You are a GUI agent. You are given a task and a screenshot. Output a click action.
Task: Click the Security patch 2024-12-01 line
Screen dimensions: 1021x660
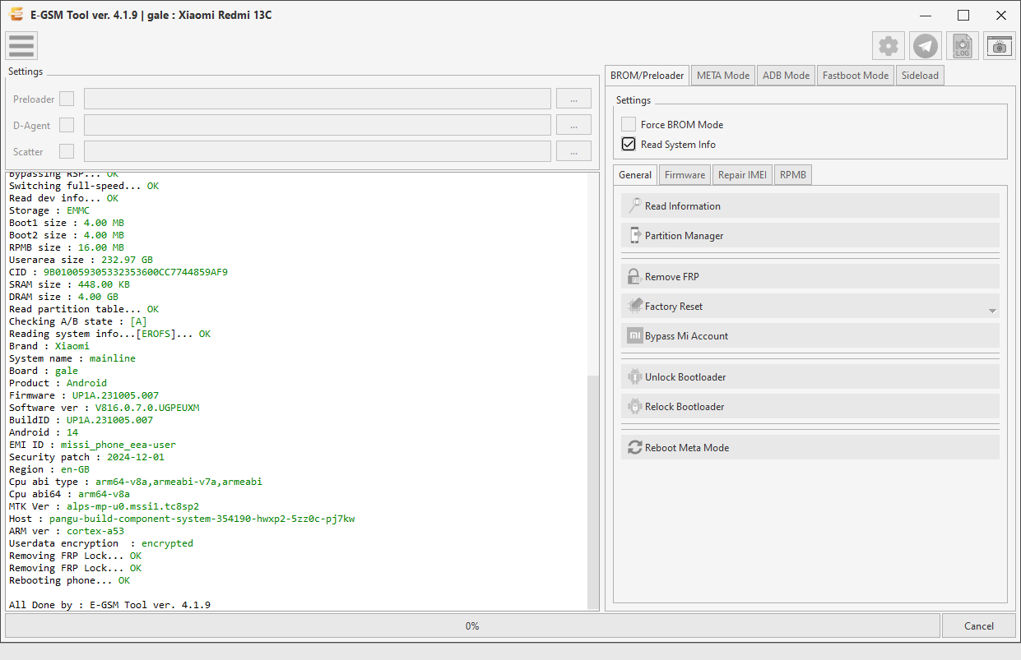tap(86, 457)
